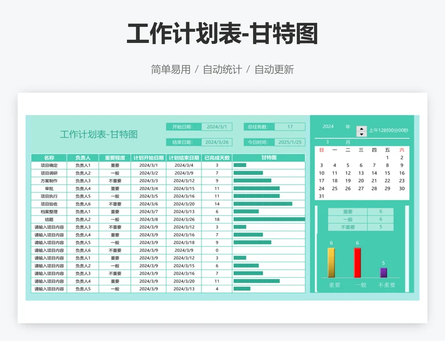The height and width of the screenshot is (341, 445).
Task: Select calendar day 15
Action: (x=387, y=173)
